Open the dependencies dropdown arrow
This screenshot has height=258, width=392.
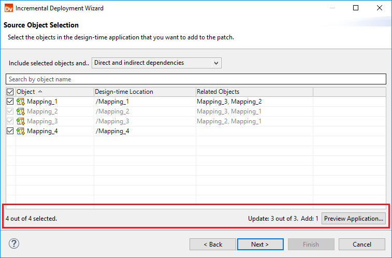point(216,63)
